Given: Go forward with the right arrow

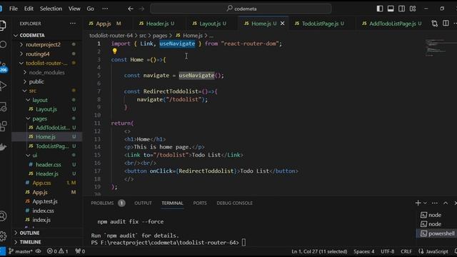Looking at the screenshot, I should [x=141, y=9].
